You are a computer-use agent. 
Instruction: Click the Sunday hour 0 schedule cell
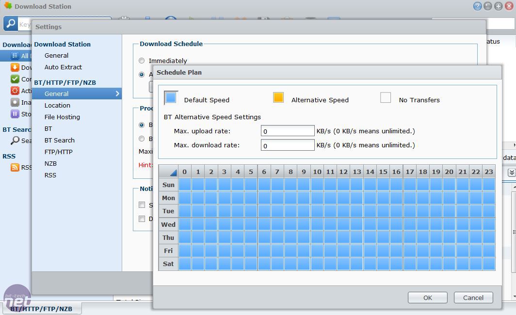185,185
